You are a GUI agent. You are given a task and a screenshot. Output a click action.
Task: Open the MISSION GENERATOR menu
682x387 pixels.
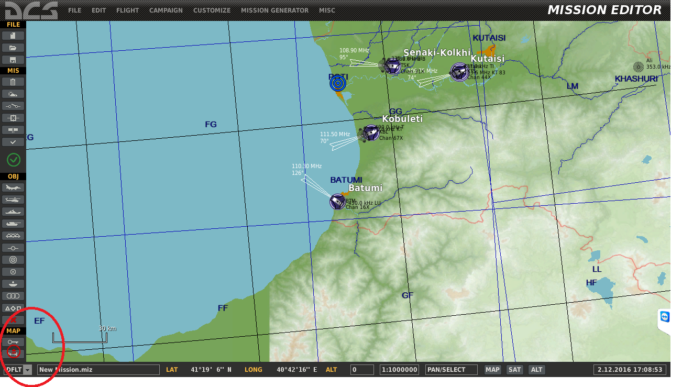coord(274,10)
